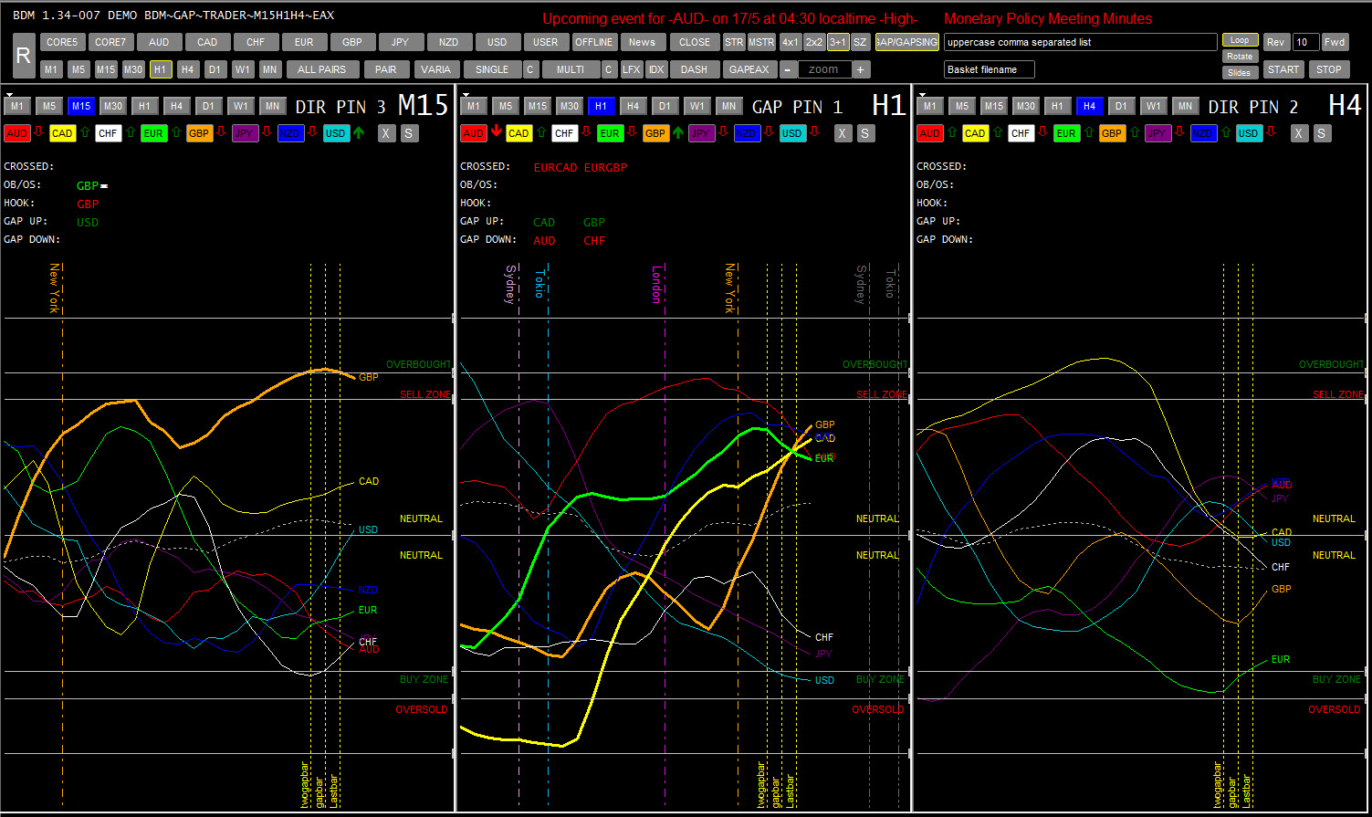Viewport: 1372px width, 817px height.
Task: Click green up arrow beside GBP in H1 panel
Action: (678, 132)
